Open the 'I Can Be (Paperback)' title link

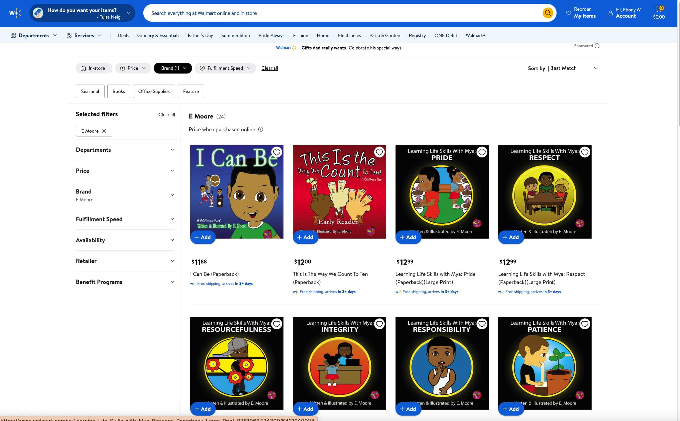[x=214, y=274]
